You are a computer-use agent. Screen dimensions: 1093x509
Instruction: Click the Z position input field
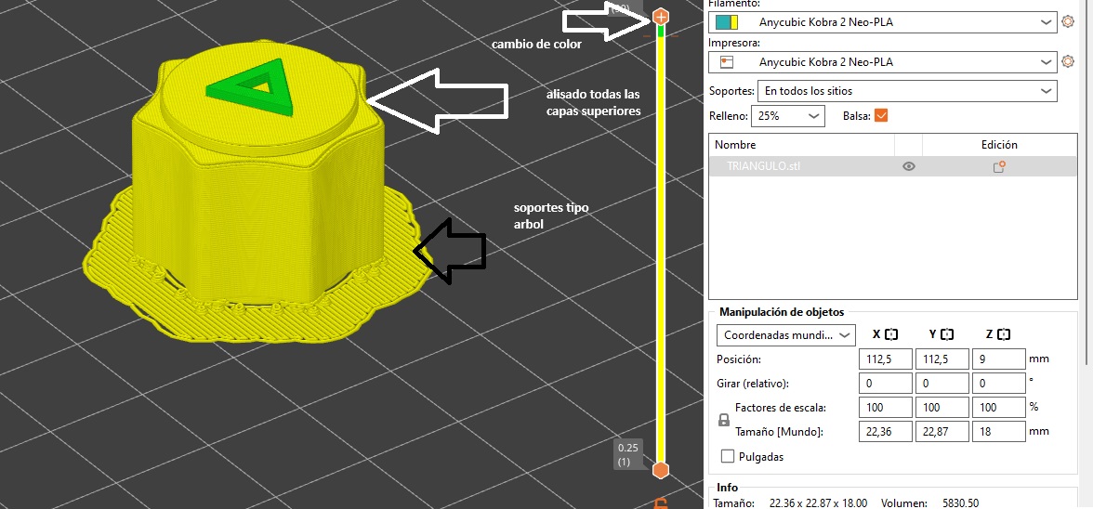click(x=997, y=359)
